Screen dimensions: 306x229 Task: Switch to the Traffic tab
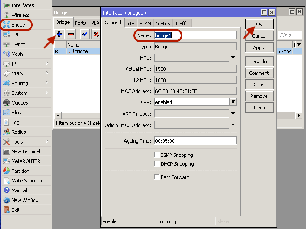[x=182, y=23]
